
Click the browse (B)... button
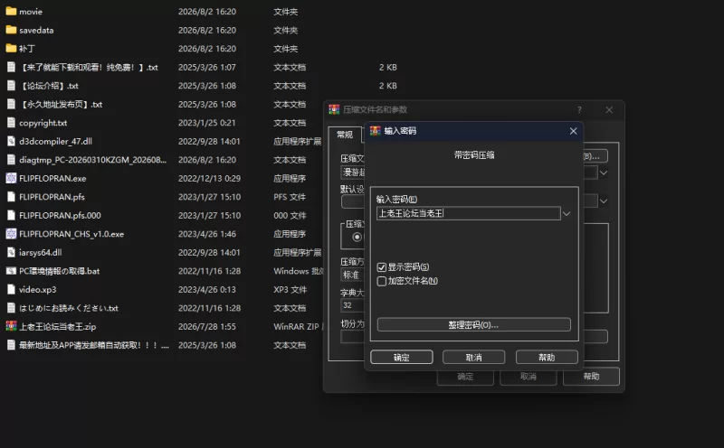tap(595, 156)
